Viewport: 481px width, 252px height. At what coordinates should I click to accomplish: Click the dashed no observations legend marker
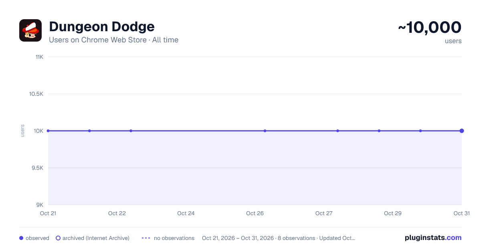[146, 238]
